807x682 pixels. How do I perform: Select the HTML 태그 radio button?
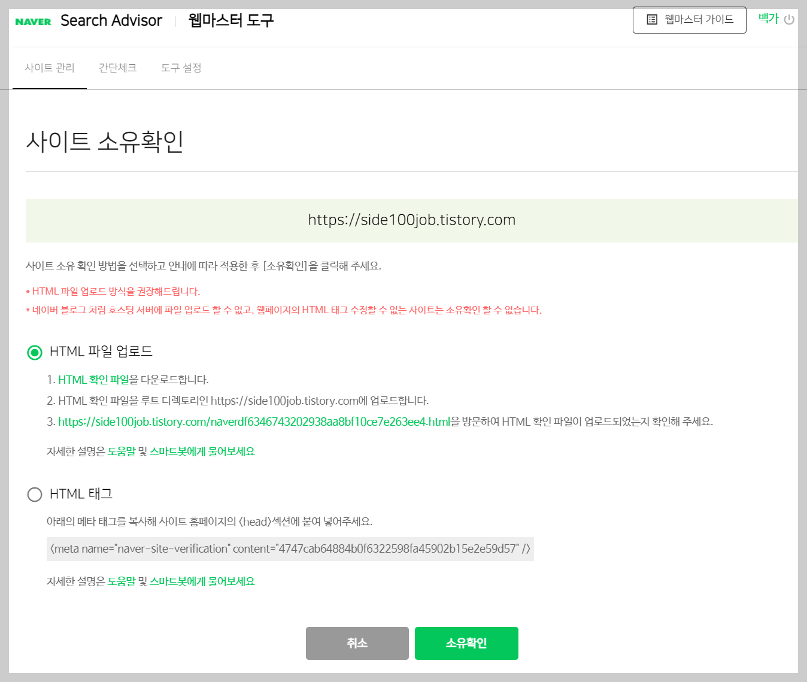point(35,494)
